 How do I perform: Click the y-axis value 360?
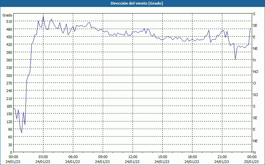point(9,60)
